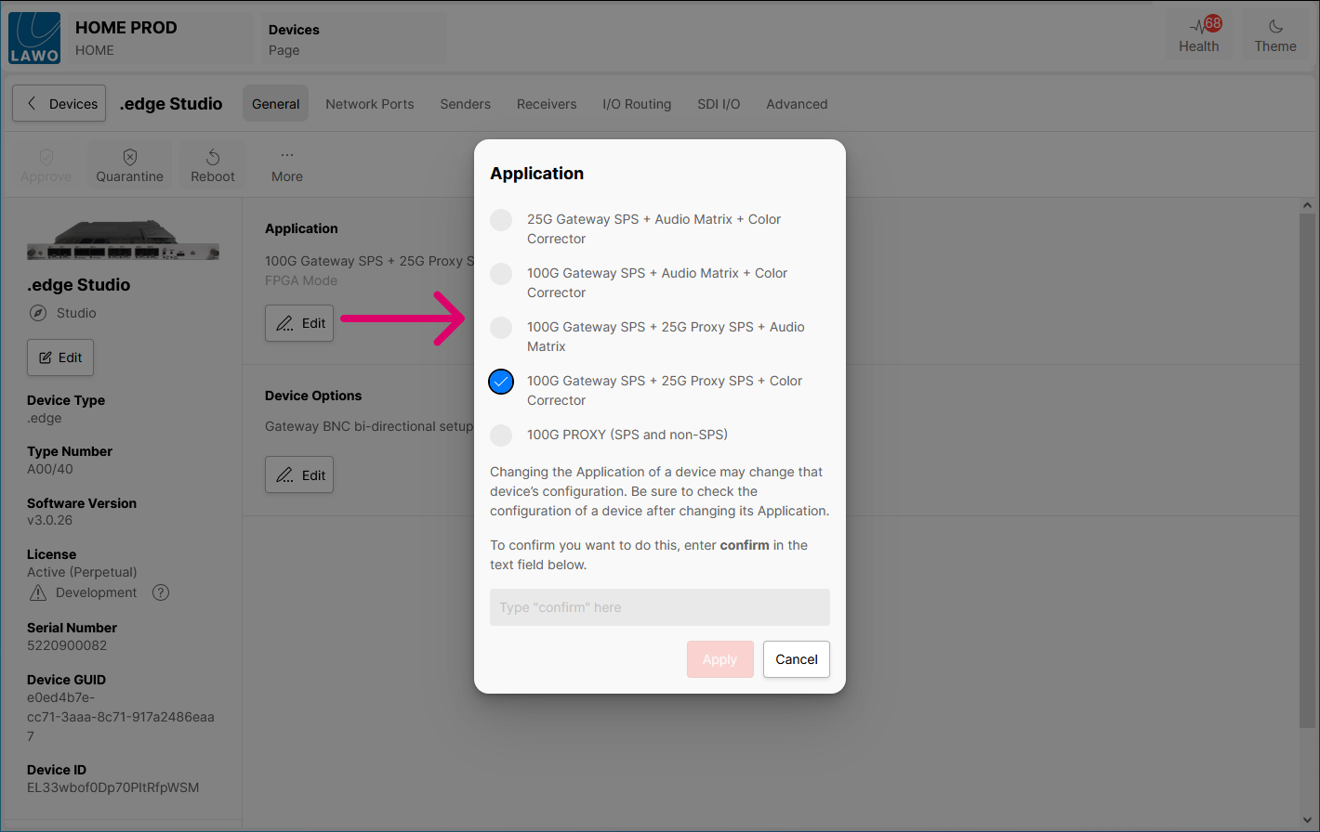The image size is (1320, 832).
Task: Click the page scroll-up arrow
Action: 1307,205
